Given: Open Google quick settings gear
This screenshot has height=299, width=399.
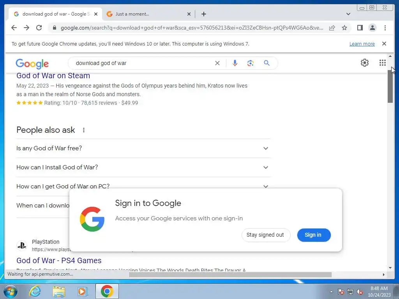Looking at the screenshot, I should coord(365,63).
